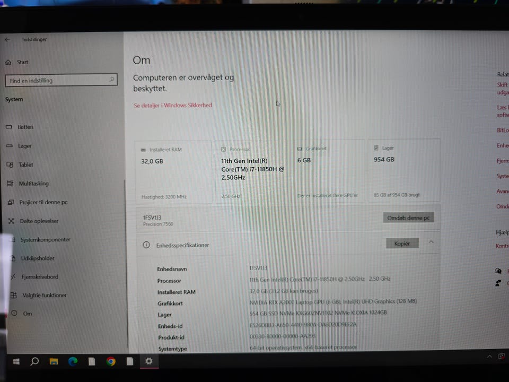This screenshot has width=509, height=382.
Task: Show hidden system tray icons
Action: [489, 357]
